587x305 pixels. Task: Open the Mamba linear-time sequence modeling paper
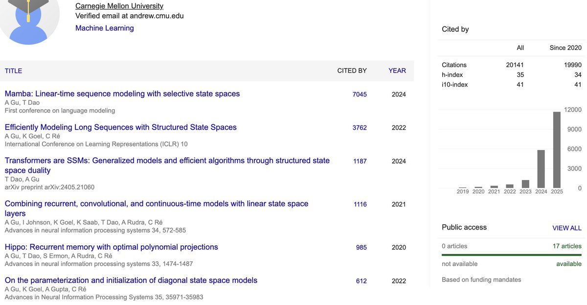tap(122, 94)
